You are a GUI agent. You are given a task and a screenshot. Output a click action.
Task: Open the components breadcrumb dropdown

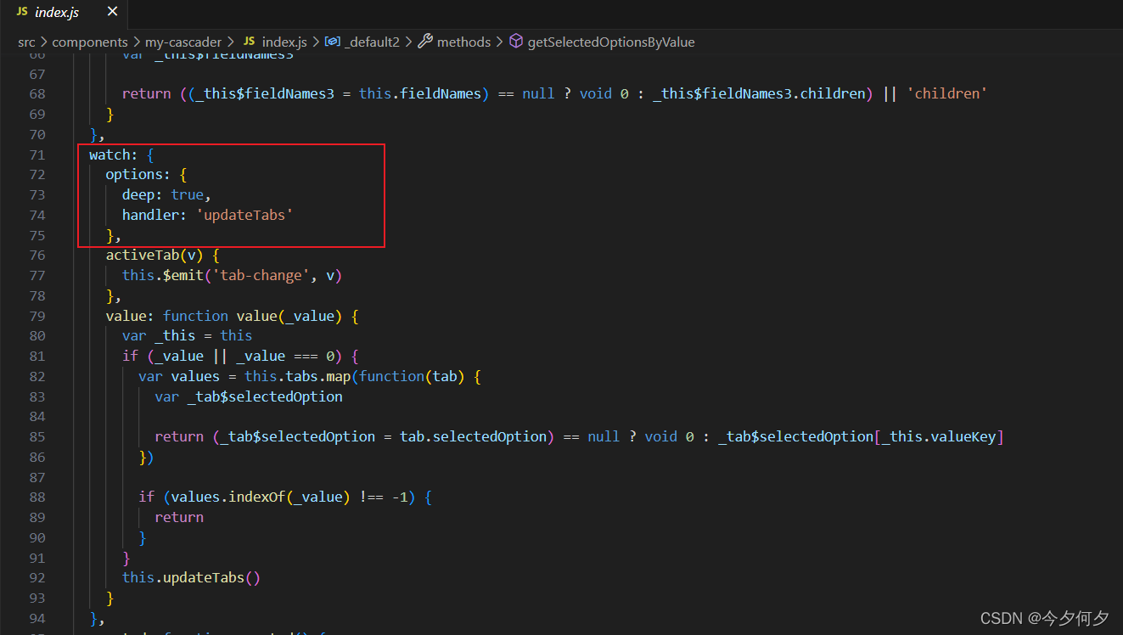click(90, 42)
